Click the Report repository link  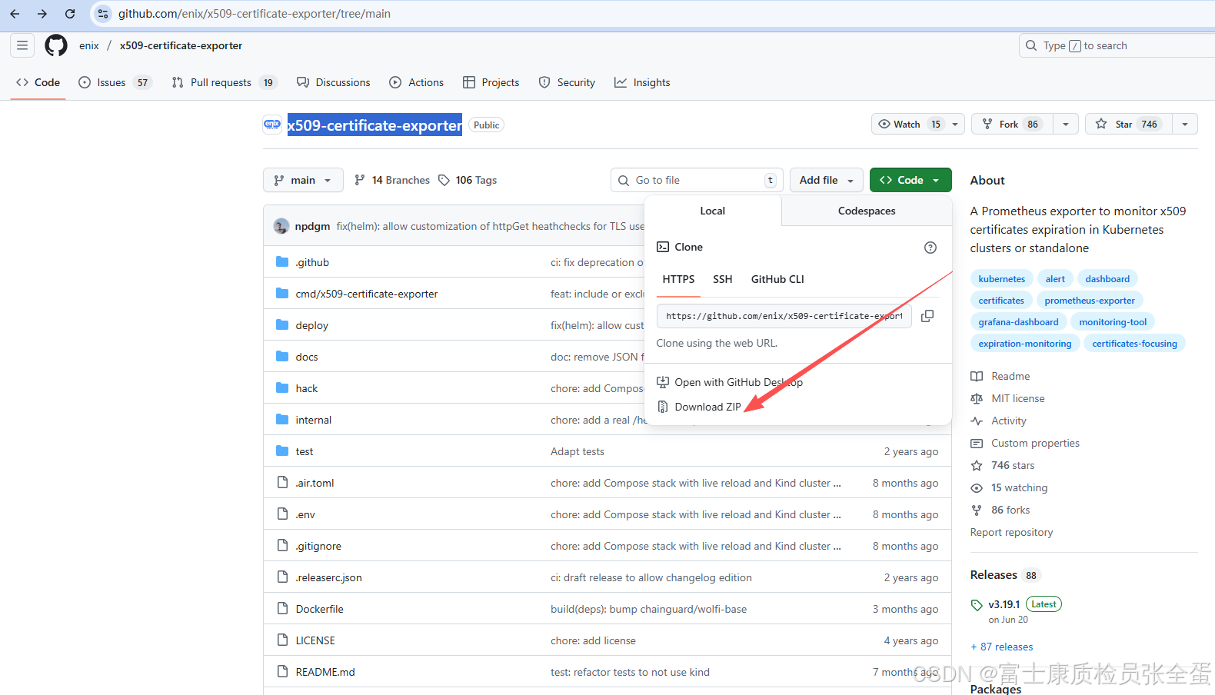pyautogui.click(x=1011, y=532)
